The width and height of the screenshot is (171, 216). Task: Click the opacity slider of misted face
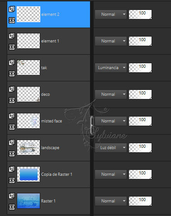140,121
